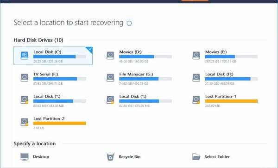Click the Specify a location heading
278x168 pixels.
point(35,143)
